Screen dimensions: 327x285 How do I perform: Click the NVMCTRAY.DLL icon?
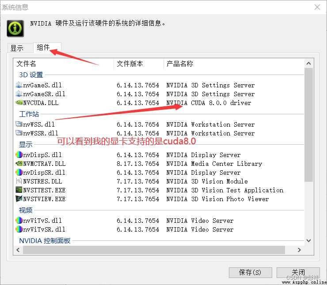19,163
